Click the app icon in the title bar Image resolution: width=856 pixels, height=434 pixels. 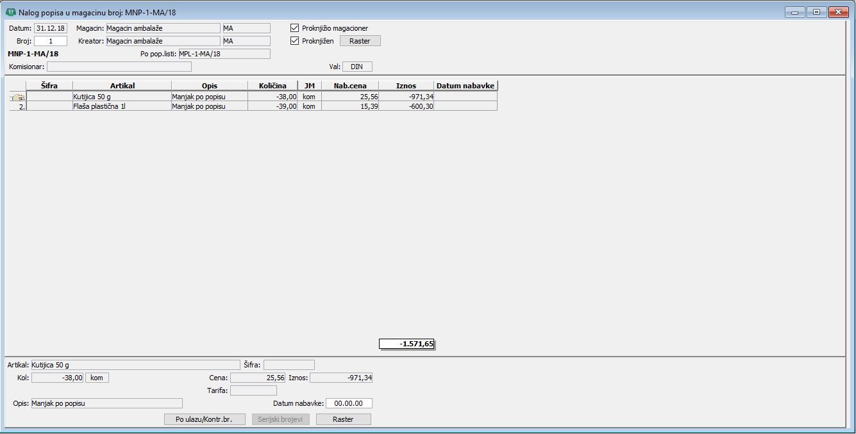tap(11, 12)
